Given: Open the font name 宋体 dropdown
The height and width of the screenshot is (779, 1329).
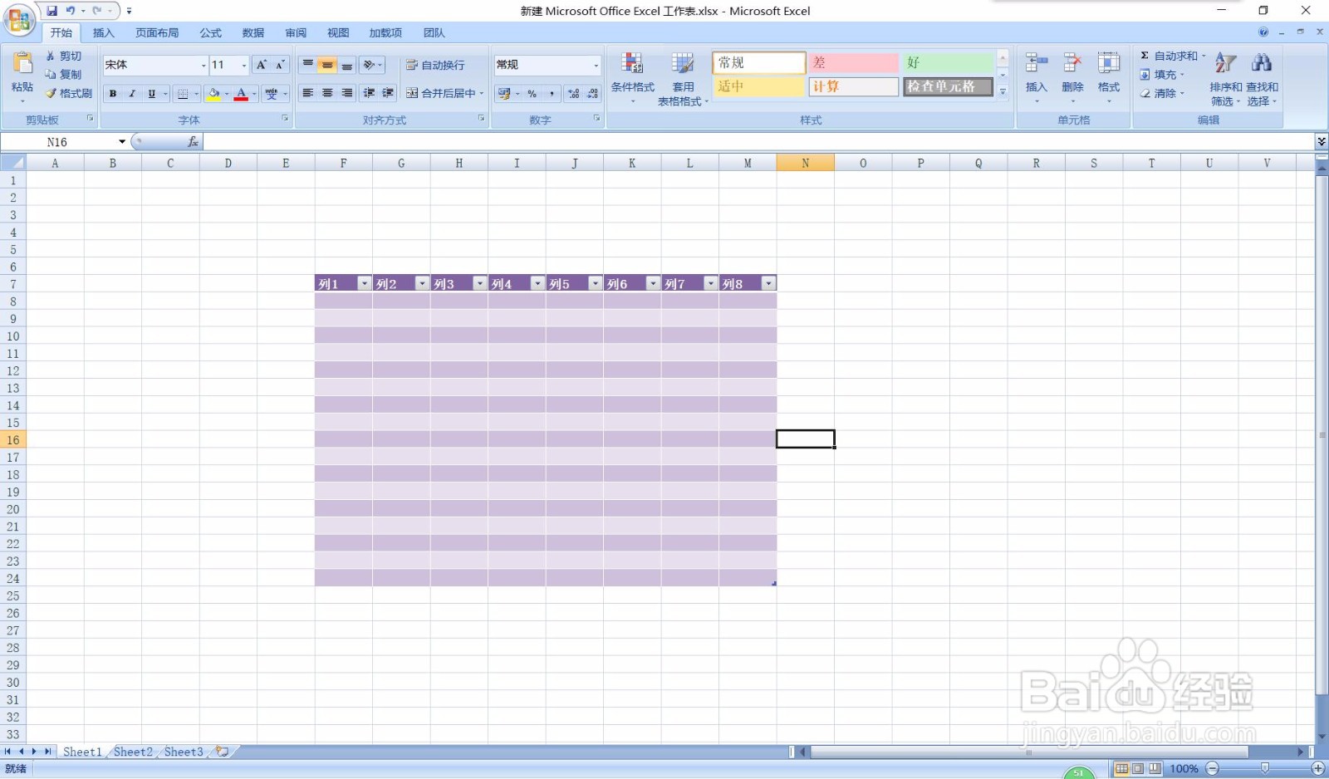Looking at the screenshot, I should pos(204,65).
